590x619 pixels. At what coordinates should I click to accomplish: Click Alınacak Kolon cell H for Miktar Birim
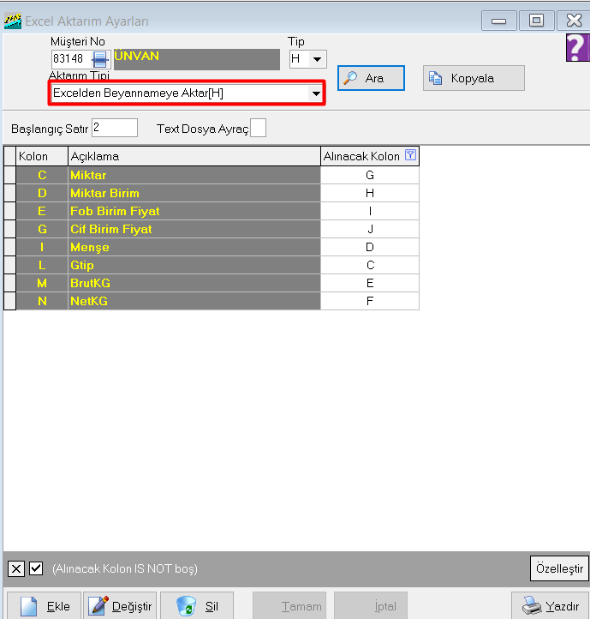click(x=370, y=193)
